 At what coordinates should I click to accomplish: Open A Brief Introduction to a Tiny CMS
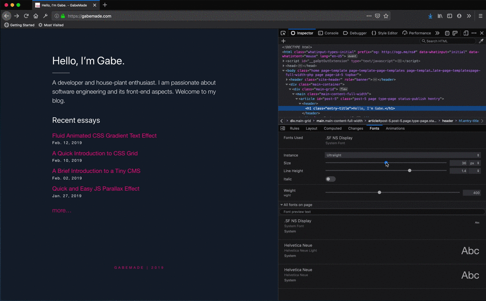point(96,171)
